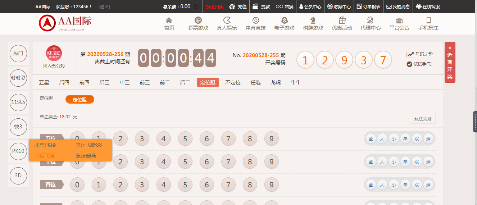Screen dimensions: 477x205
Task: Choose 急速赛马 from PK10 popup menu
Action: [x=86, y=156]
